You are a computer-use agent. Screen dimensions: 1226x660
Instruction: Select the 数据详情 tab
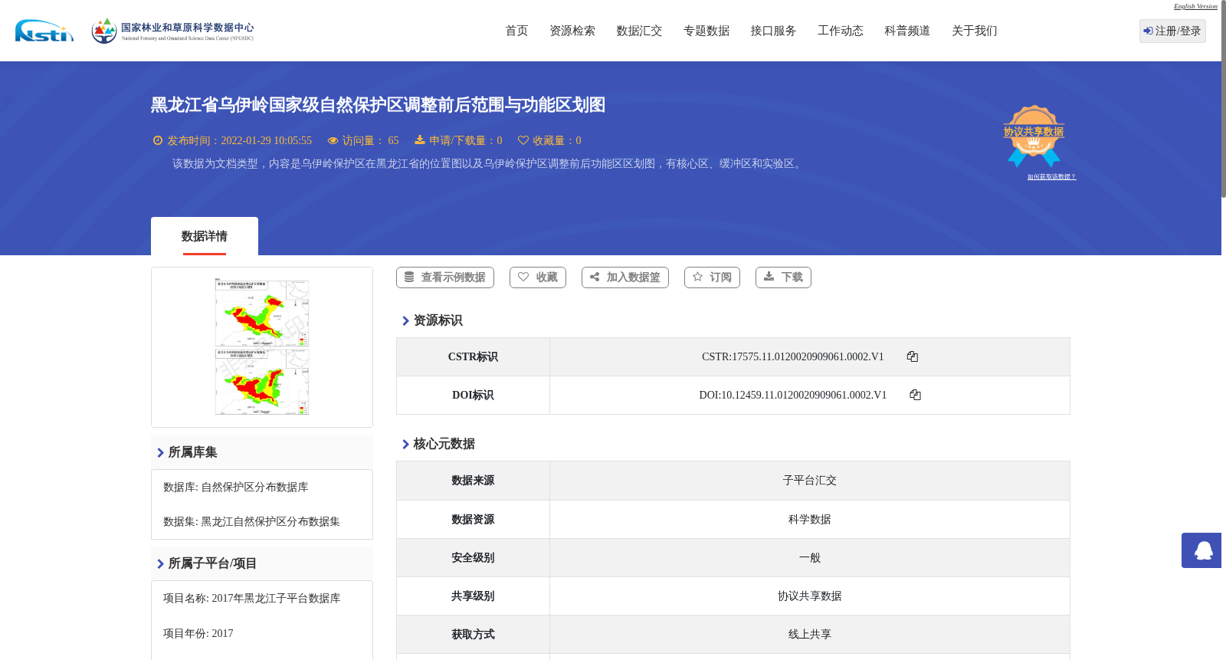click(x=205, y=236)
